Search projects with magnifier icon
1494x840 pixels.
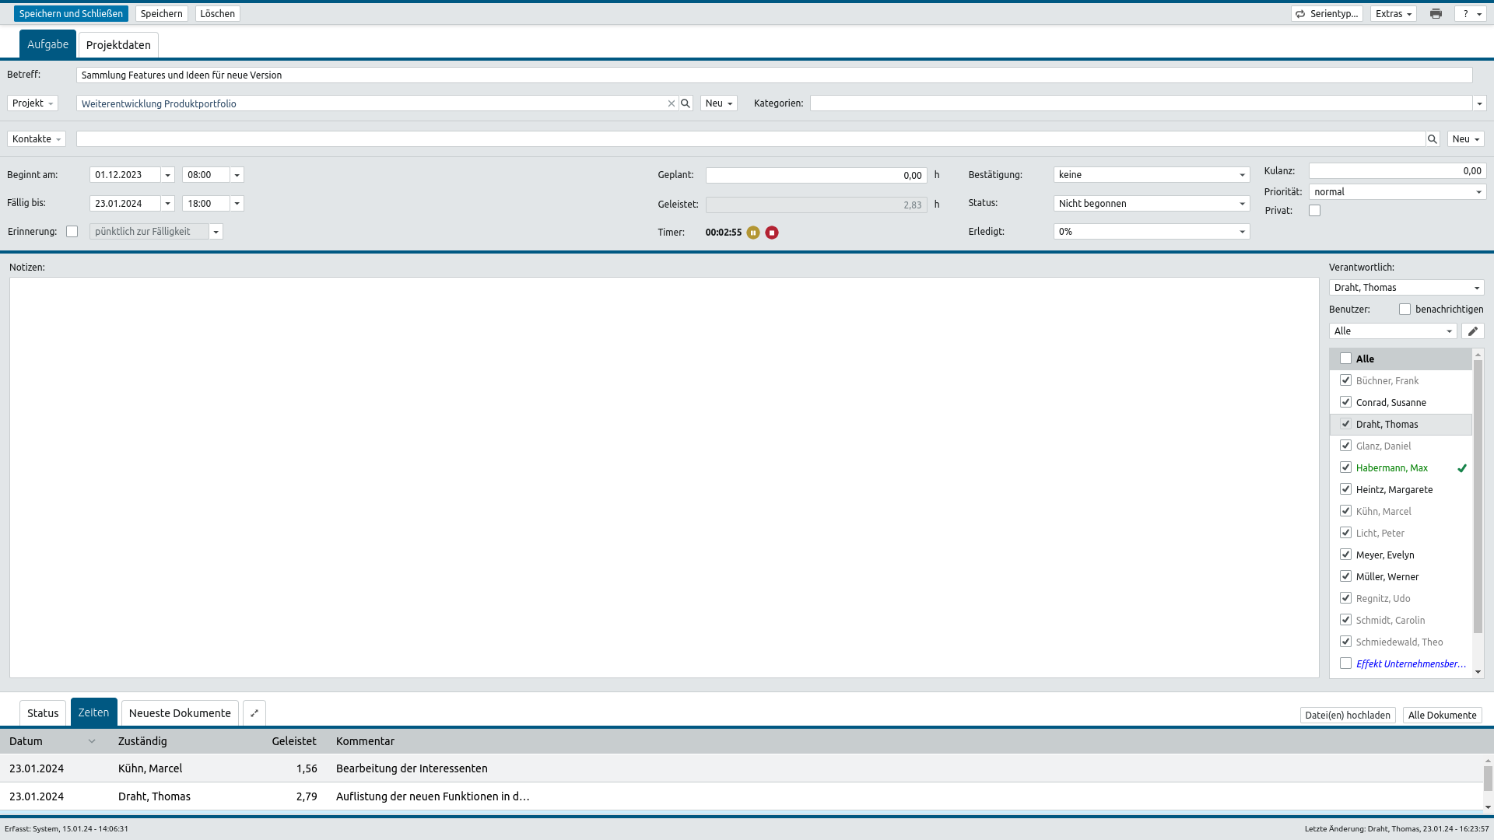686,103
